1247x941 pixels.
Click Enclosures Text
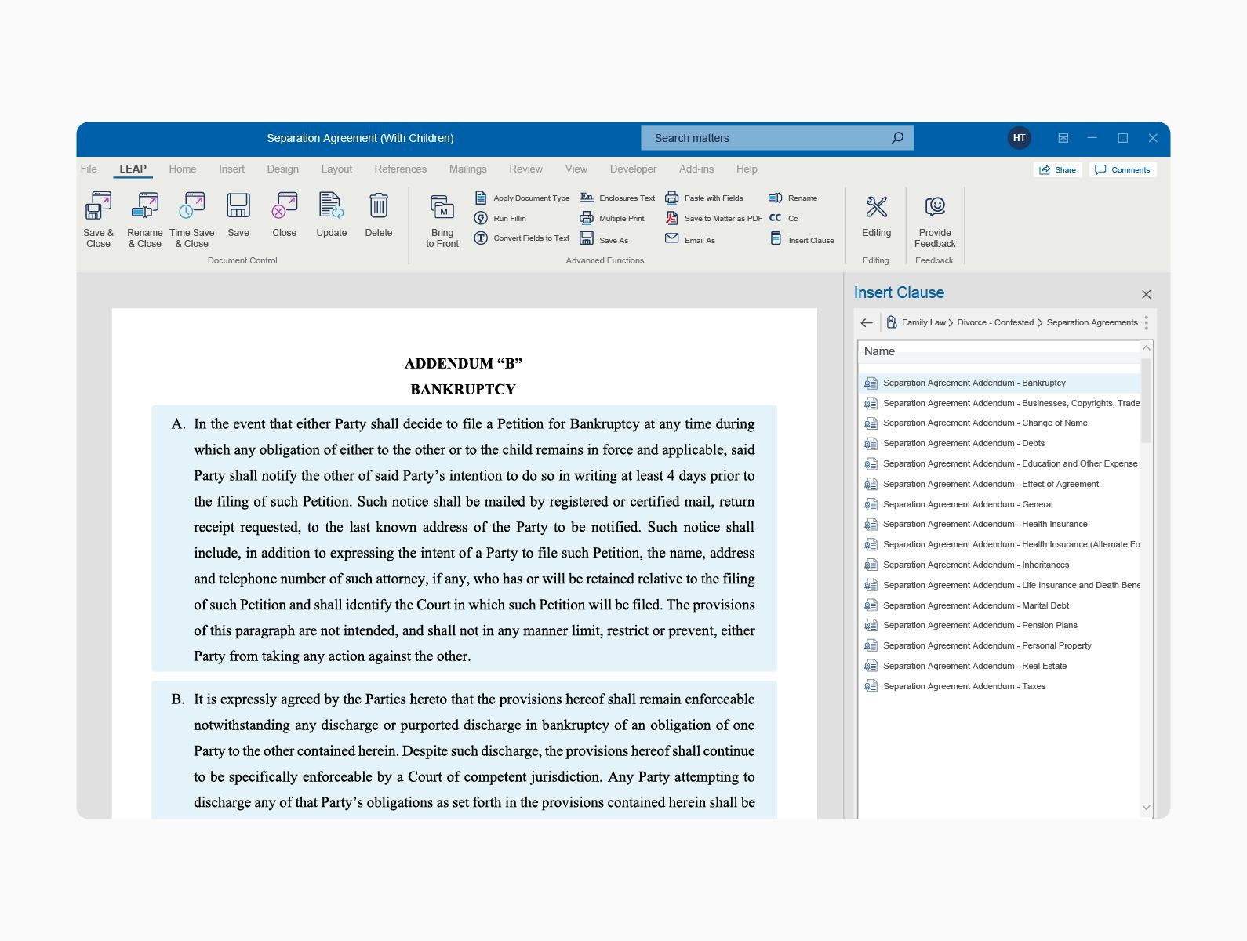[x=617, y=198]
